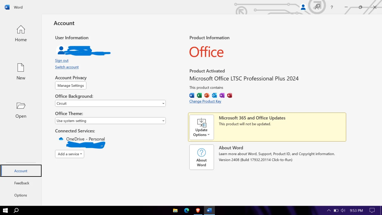Click the OneDrive - Personal service entry
Viewport: 382px width, 215px height.
tap(85, 139)
